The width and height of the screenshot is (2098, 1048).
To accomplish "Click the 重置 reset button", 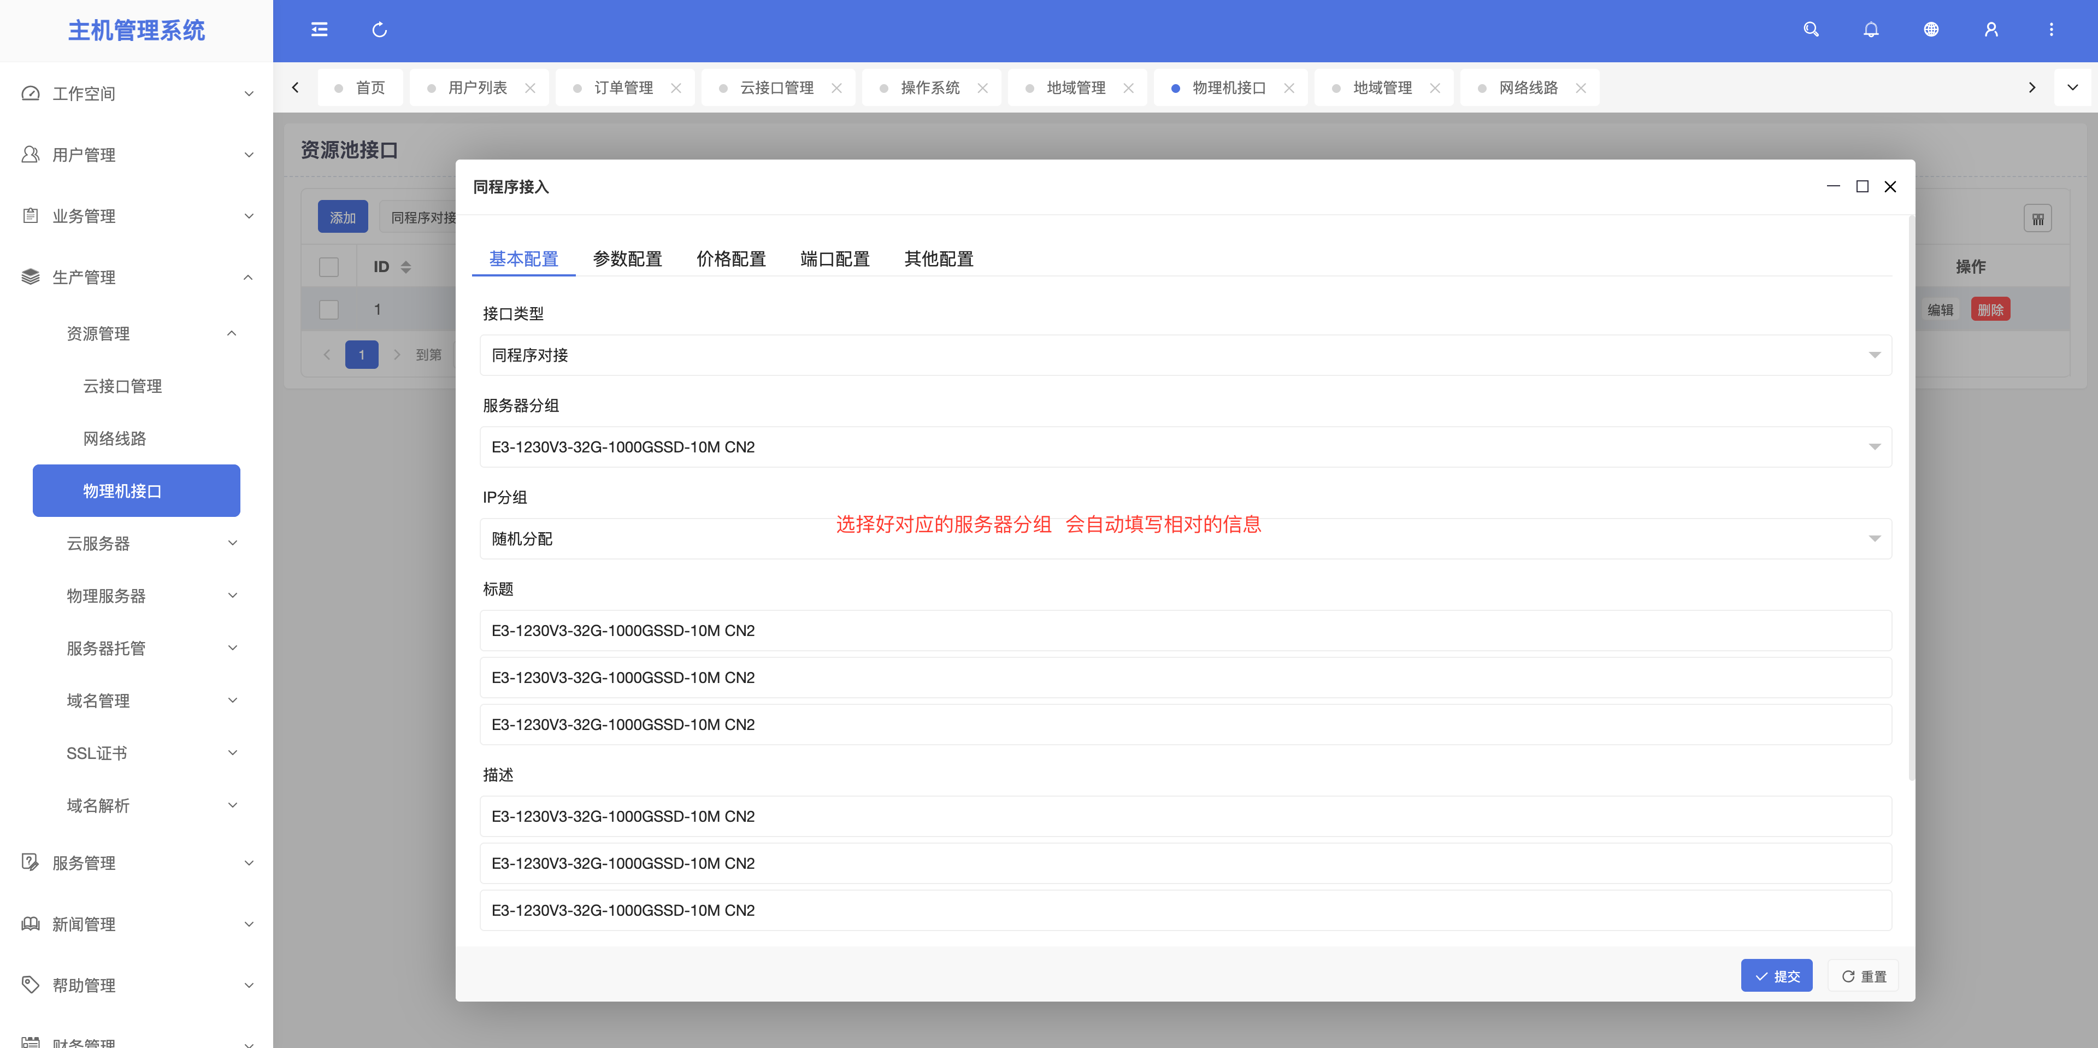I will pyautogui.click(x=1864, y=975).
